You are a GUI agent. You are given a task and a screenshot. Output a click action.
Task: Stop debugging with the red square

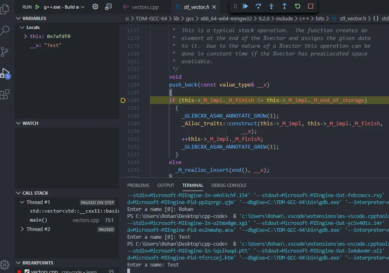coord(310,6)
